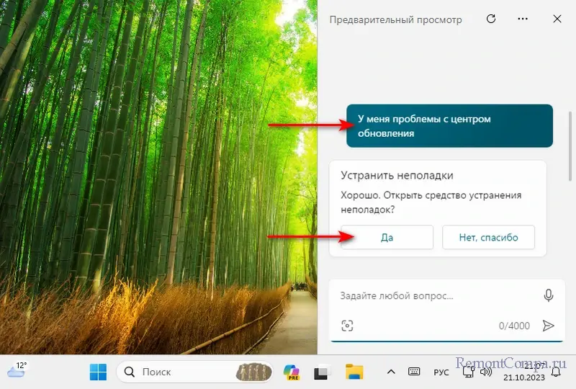Click the microphone icon for voice input
Viewport: 576px width, 389px height.
(549, 295)
